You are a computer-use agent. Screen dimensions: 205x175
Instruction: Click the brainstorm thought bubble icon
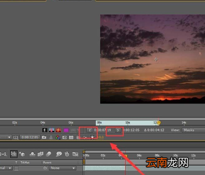click(59, 154)
